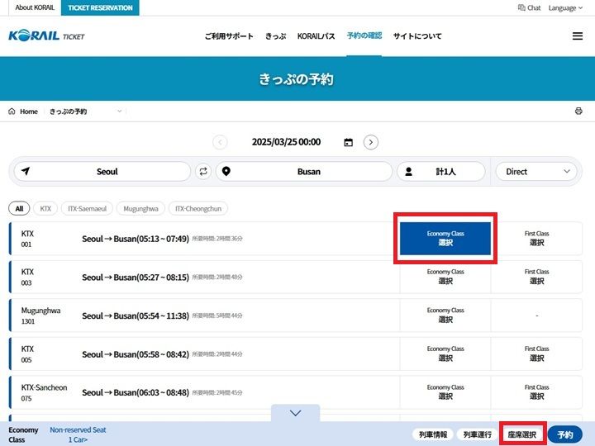Expand the Direct route type dropdown
Viewport: 595px width, 446px height.
point(535,172)
